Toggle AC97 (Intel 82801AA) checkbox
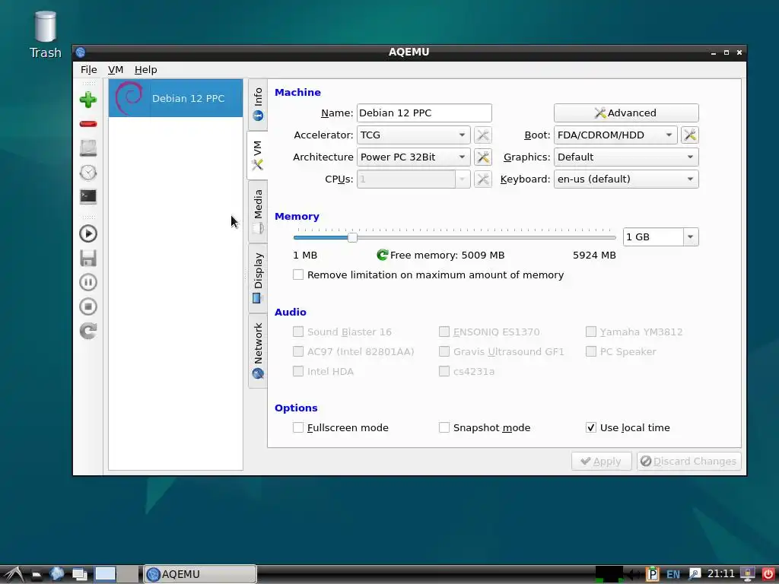The width and height of the screenshot is (779, 584). 298,351
